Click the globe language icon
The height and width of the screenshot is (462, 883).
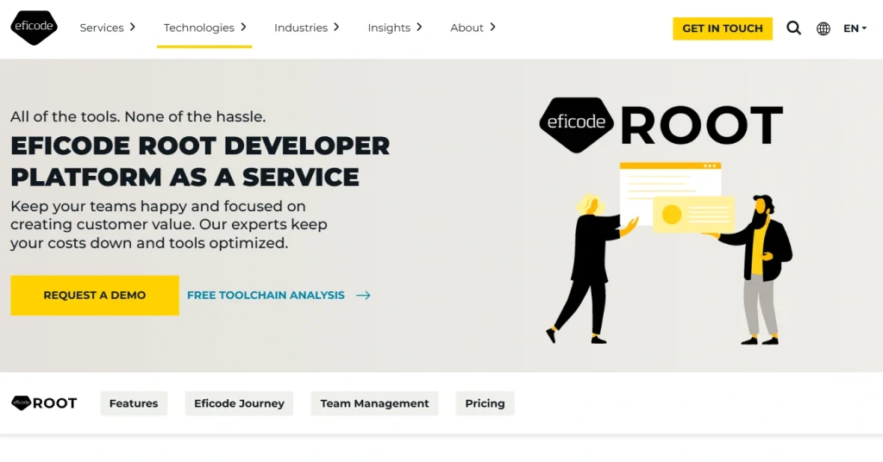[824, 28]
